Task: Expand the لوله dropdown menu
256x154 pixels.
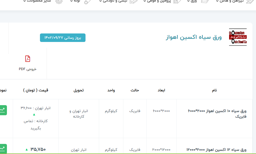Action: pyautogui.click(x=75, y=1)
